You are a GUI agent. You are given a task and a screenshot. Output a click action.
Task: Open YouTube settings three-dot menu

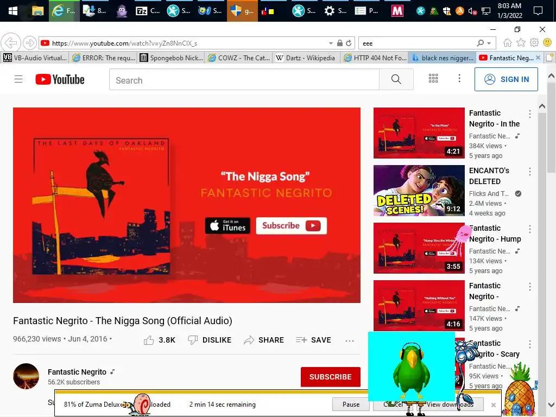tap(459, 78)
